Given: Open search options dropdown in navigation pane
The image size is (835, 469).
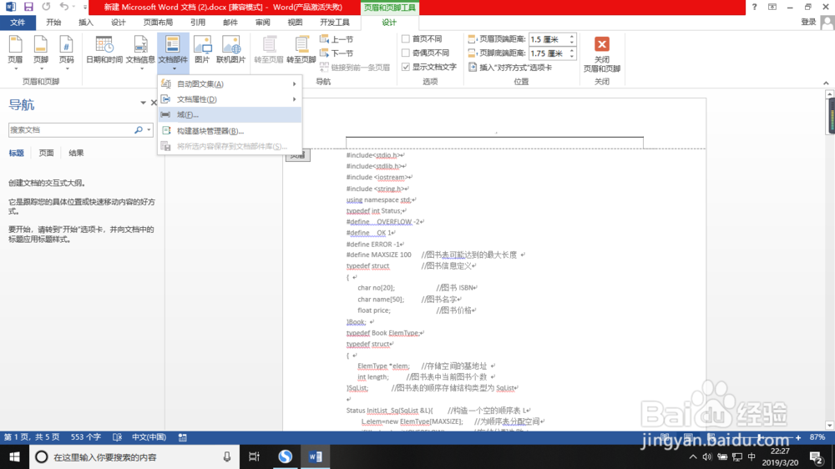Looking at the screenshot, I should [149, 130].
